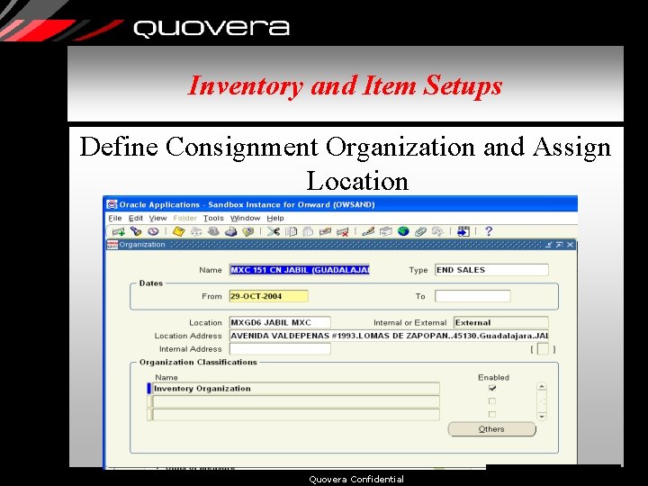Click the third empty classification name row
The image size is (648, 486).
[295, 415]
